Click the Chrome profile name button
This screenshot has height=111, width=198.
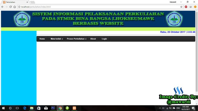coord(173,2)
